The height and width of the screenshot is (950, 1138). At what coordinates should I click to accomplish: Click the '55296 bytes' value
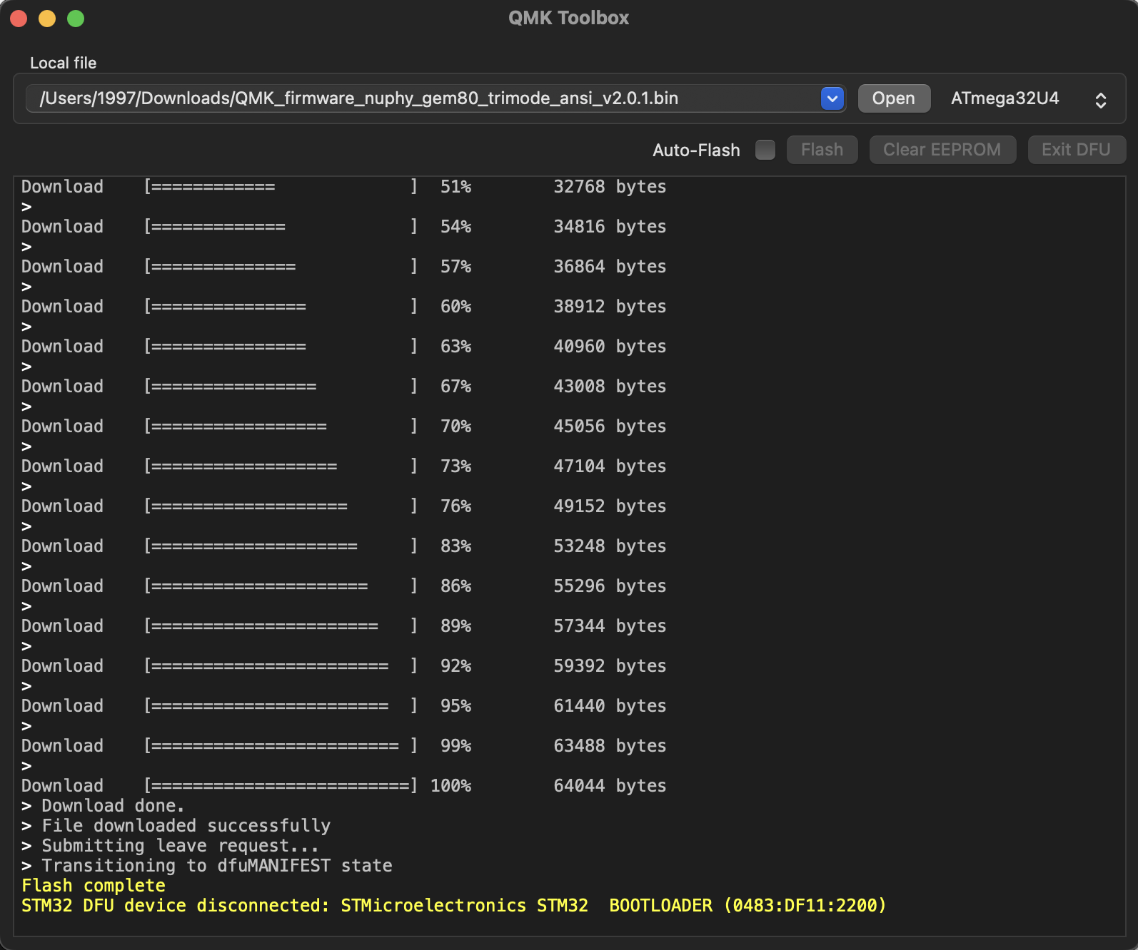point(610,586)
